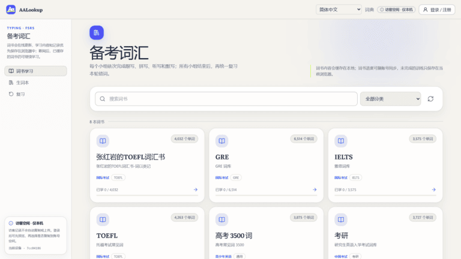This screenshot has width=461, height=259.
Task: Click the review icon next to 复习
Action: (11, 94)
